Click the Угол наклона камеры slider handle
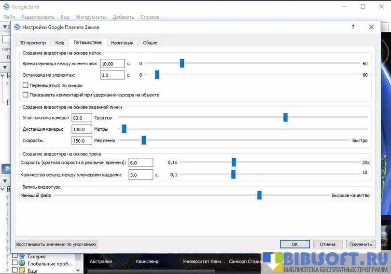Viewport: 391px width, 274px height. pos(285,117)
